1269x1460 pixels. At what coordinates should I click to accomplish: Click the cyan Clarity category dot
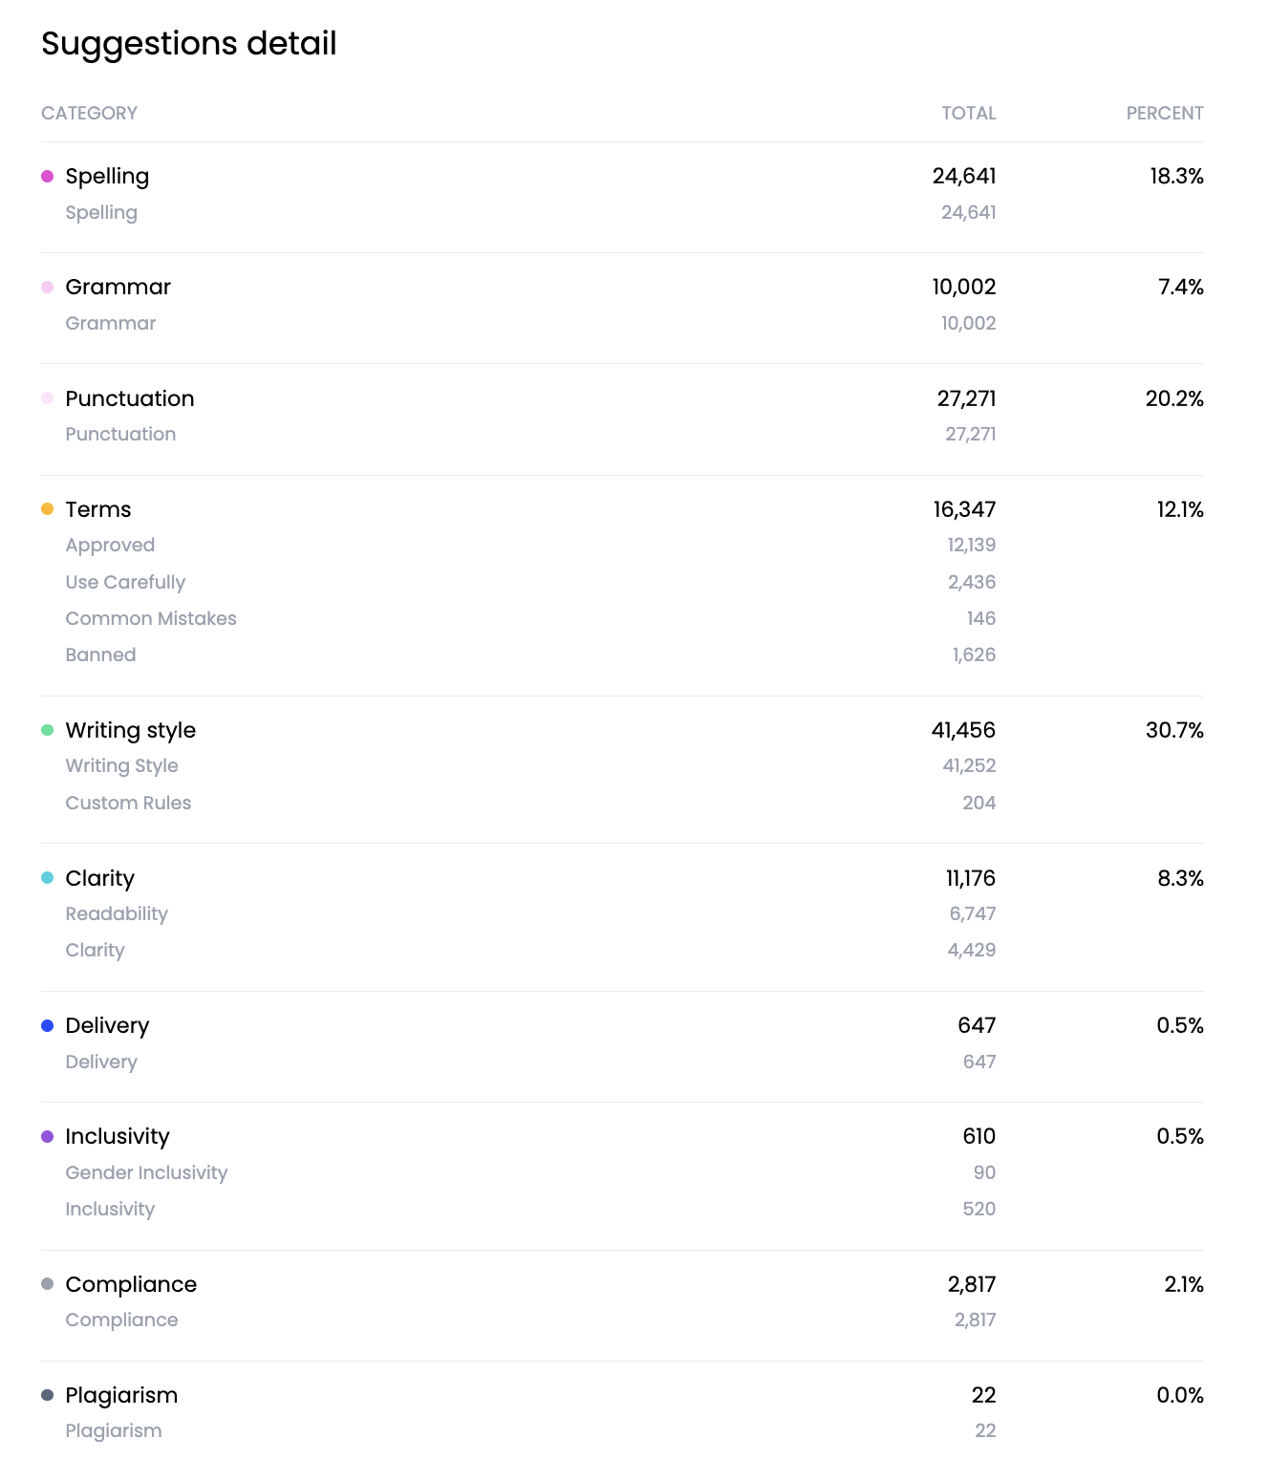click(47, 878)
